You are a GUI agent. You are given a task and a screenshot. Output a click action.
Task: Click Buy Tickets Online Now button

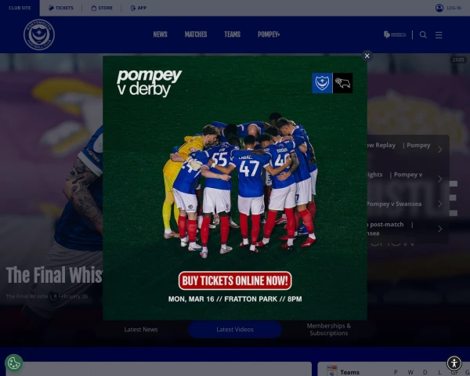click(x=235, y=280)
